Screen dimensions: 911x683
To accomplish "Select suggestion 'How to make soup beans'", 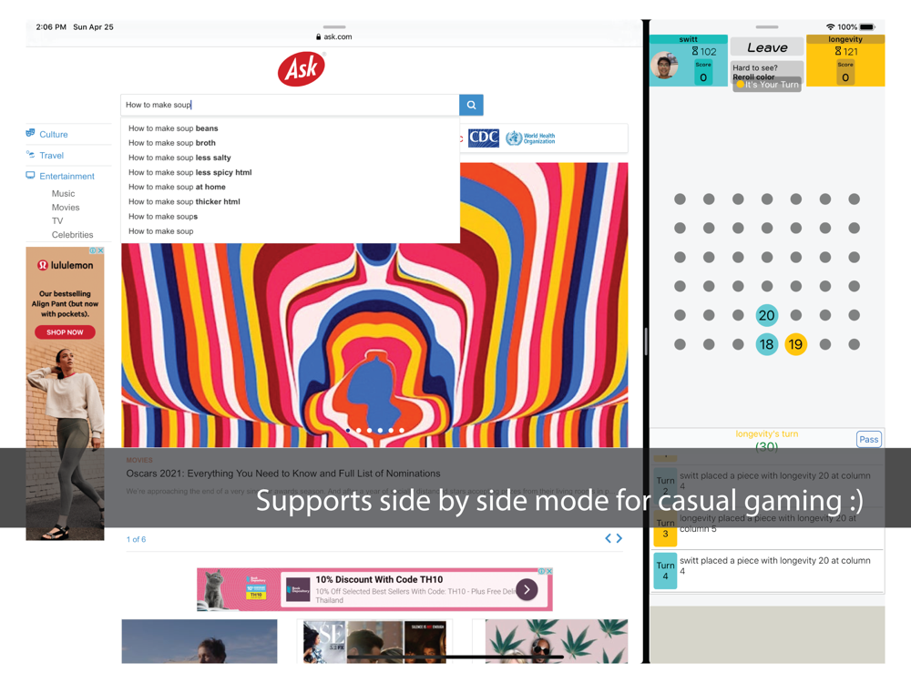I will pyautogui.click(x=173, y=128).
